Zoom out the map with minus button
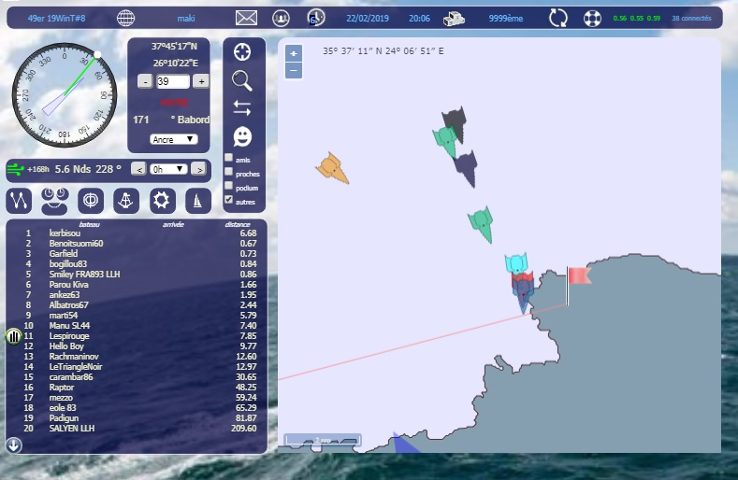 pyautogui.click(x=294, y=70)
